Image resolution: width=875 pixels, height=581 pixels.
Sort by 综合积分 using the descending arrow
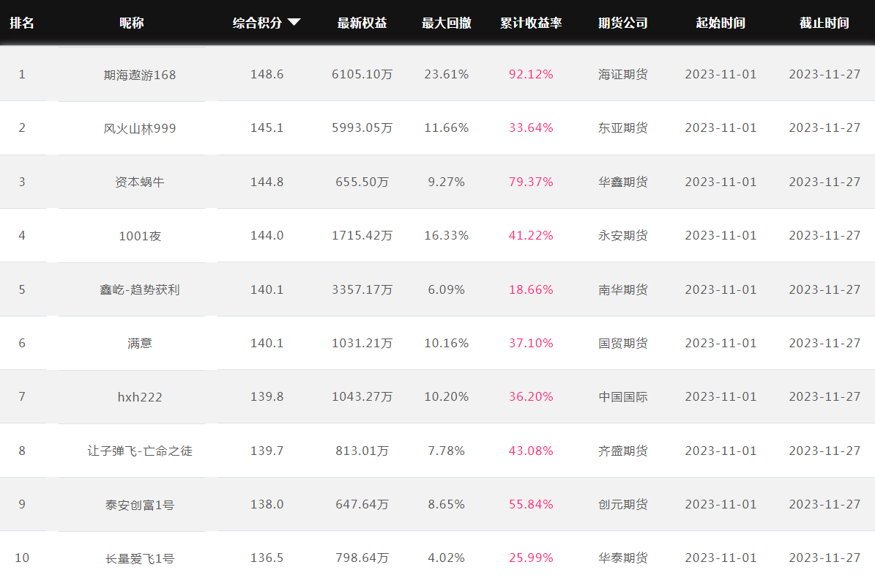[294, 22]
